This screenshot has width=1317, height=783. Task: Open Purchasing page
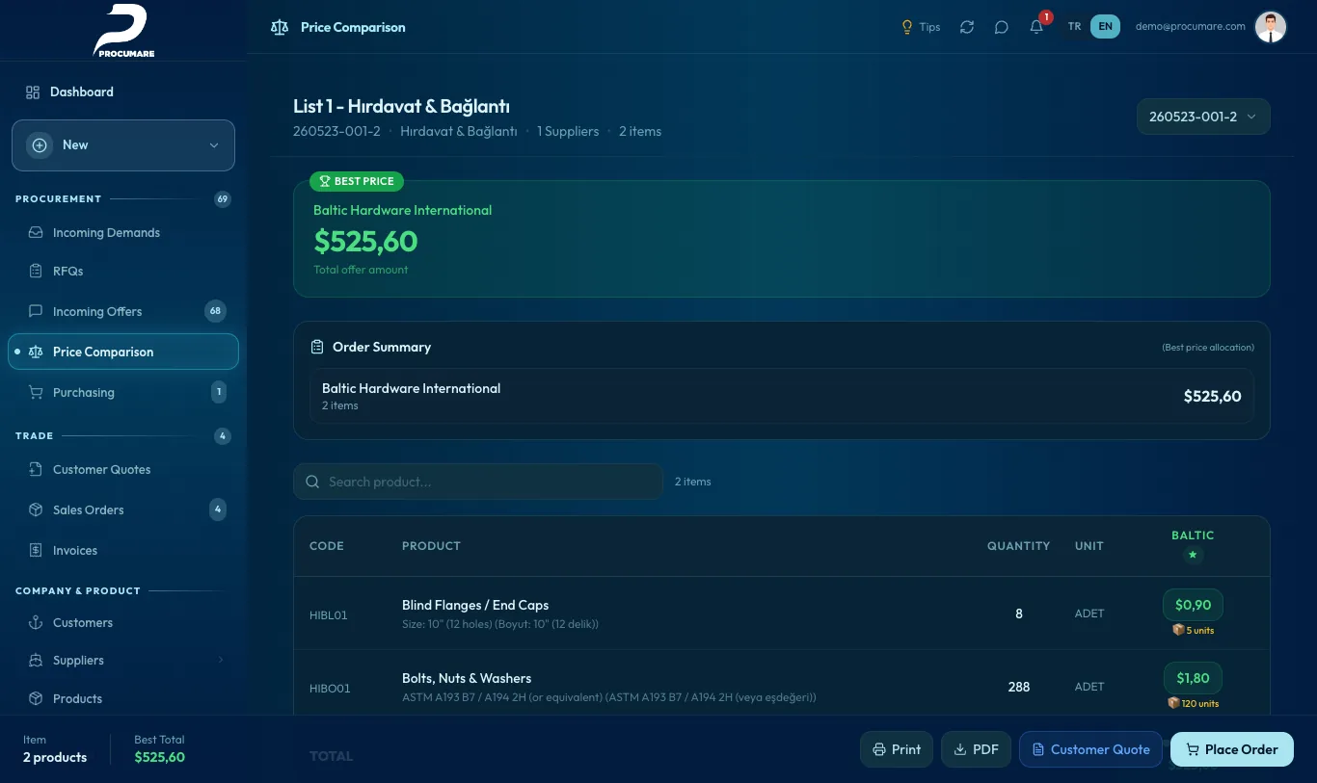(x=123, y=393)
